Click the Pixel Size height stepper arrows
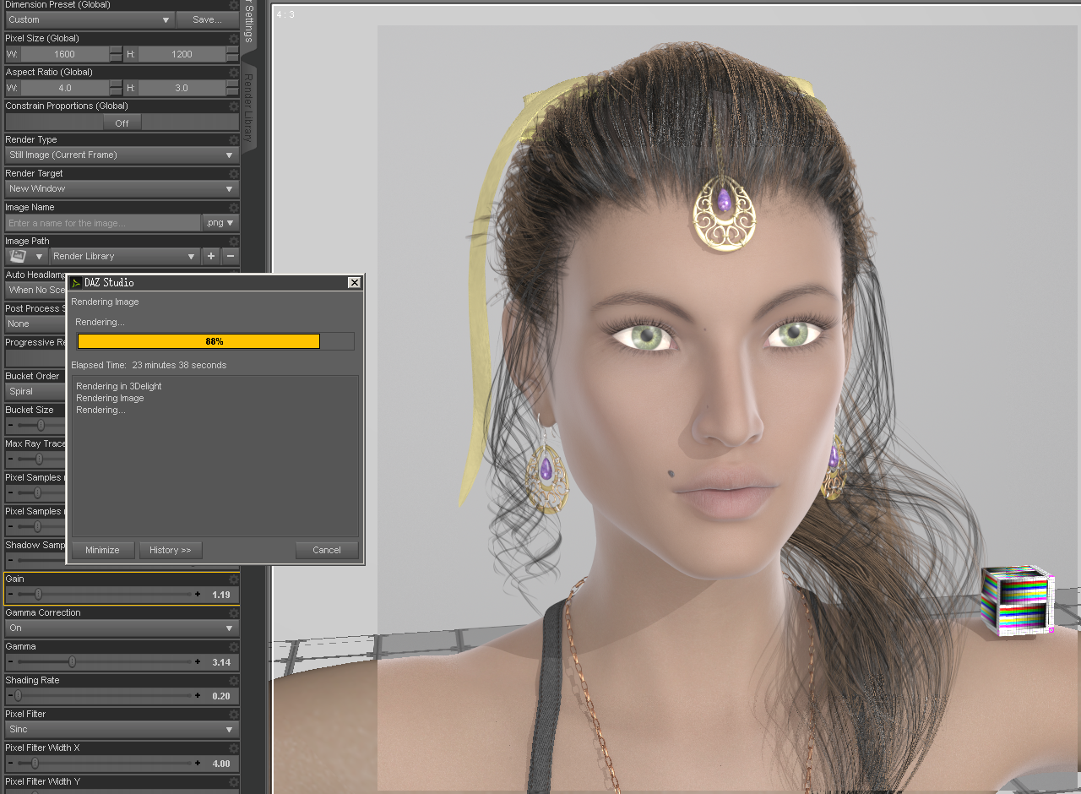Viewport: 1081px width, 794px height. pos(232,54)
